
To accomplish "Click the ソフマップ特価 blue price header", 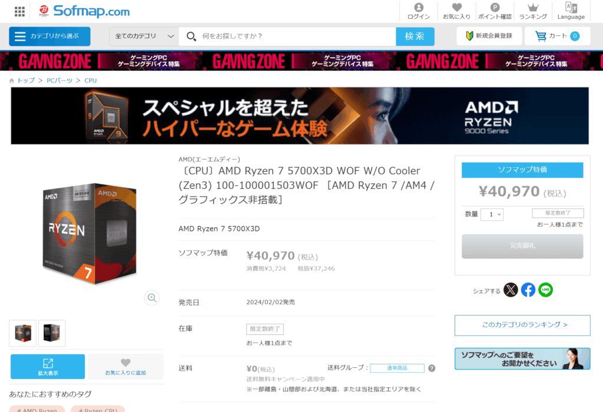I will (x=522, y=170).
